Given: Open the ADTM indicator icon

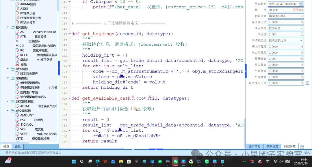Looking at the screenshot, I should click(17, 106).
